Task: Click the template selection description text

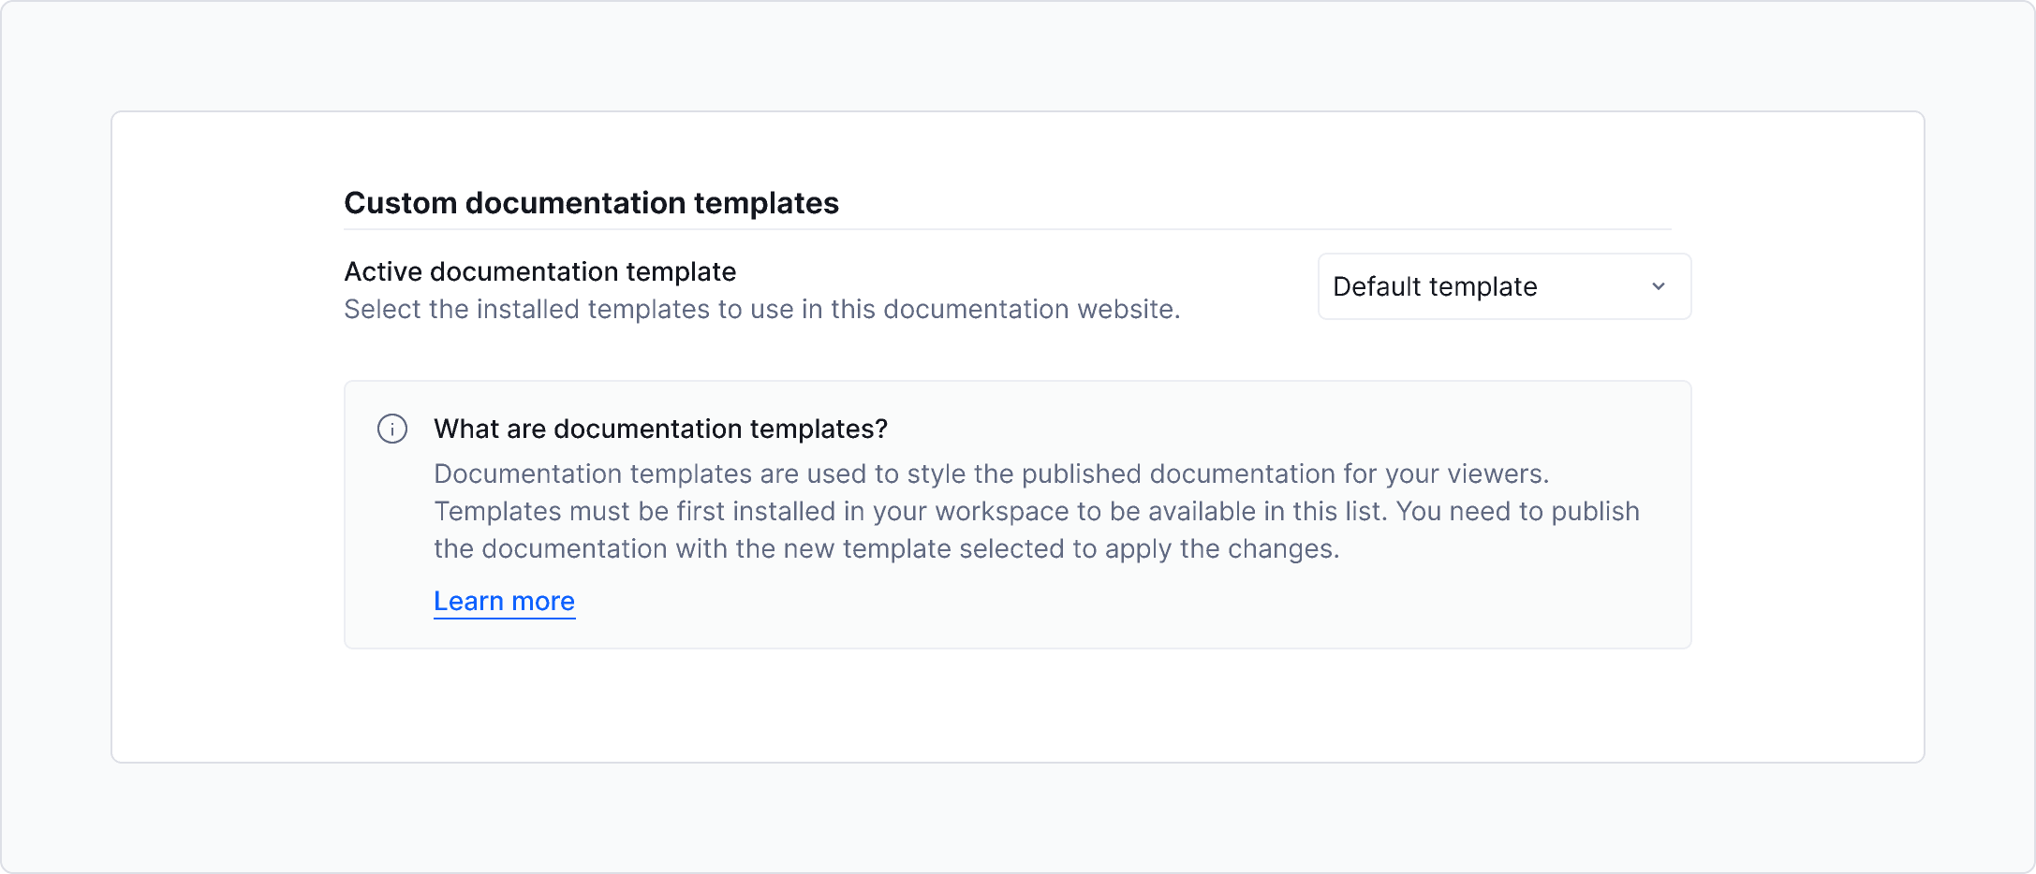Action: pos(761,309)
